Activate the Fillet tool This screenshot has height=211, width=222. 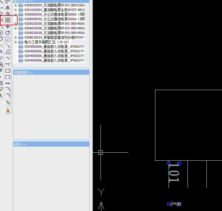8,96
